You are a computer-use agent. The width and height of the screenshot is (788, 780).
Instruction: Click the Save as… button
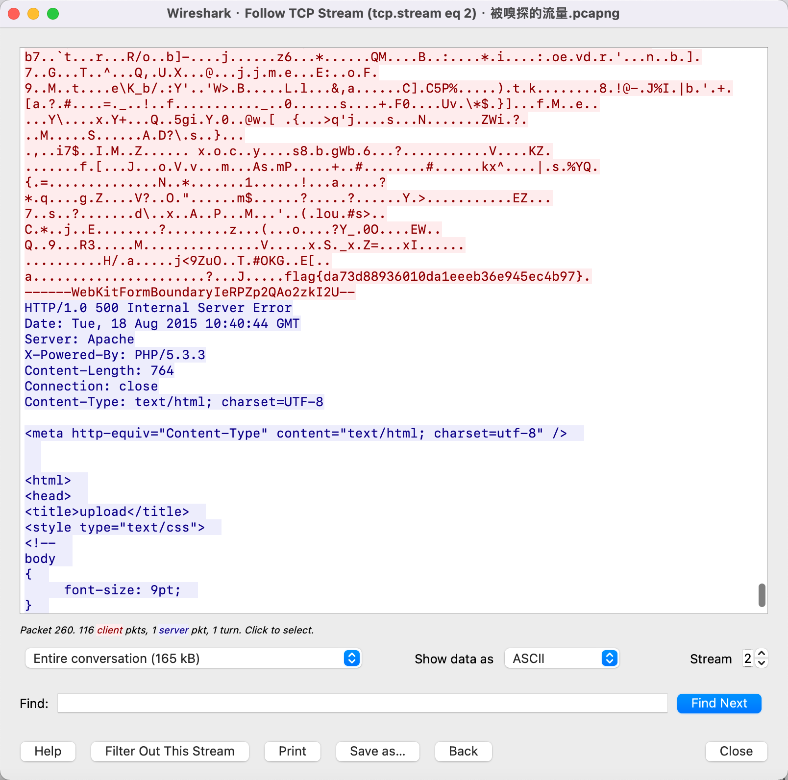(x=378, y=751)
